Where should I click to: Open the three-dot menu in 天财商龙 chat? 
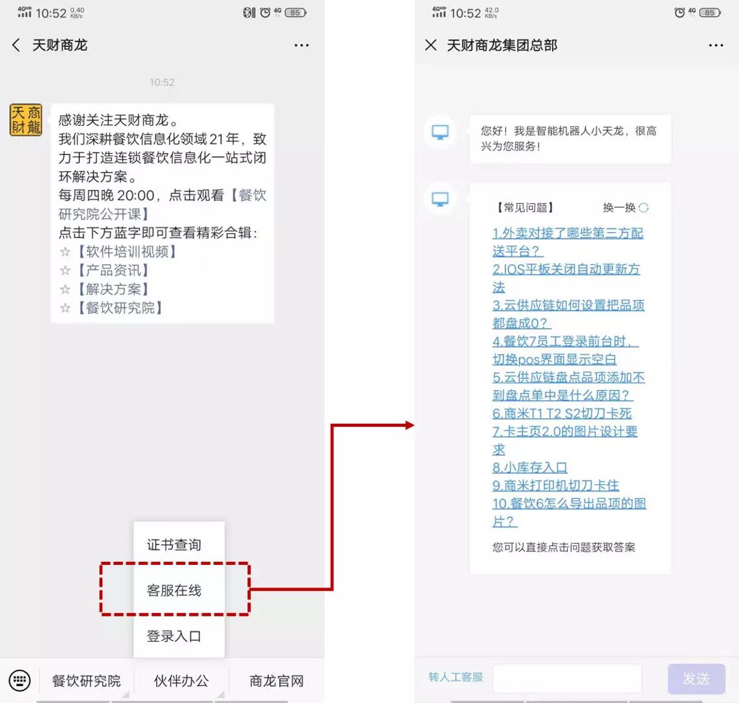301,45
